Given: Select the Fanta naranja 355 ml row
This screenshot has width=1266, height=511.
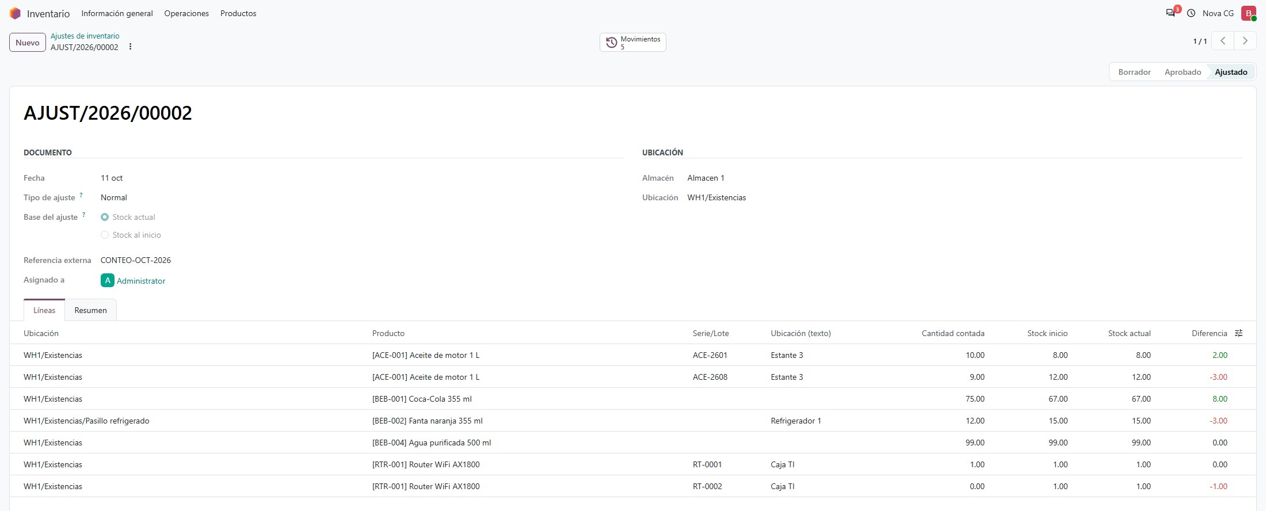Looking at the screenshot, I should click(632, 421).
